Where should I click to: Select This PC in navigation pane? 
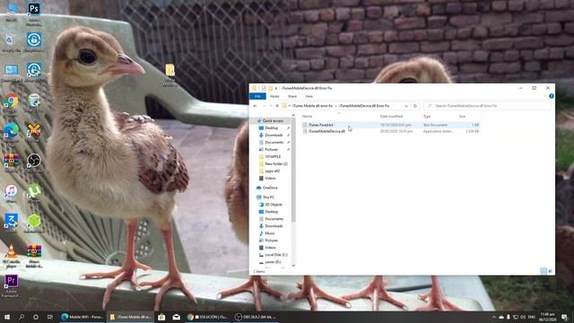[x=268, y=197]
